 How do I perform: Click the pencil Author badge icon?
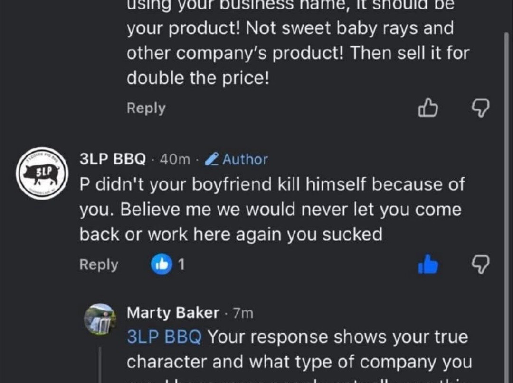click(x=210, y=160)
